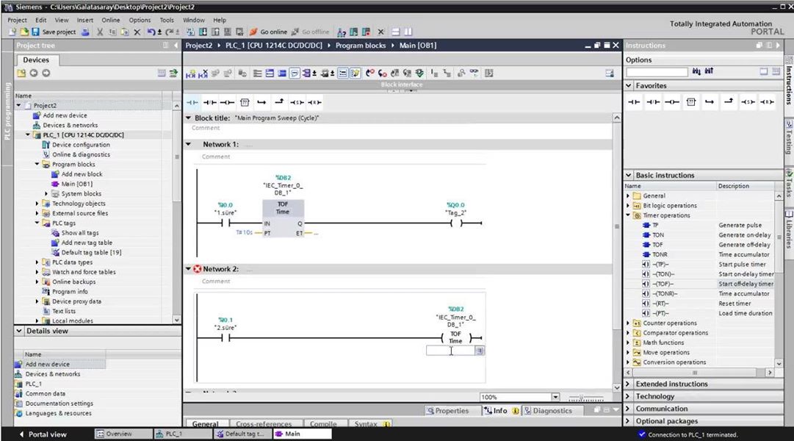Viewport: 794px width, 441px height.
Task: Open the 100% zoom dropdown
Action: click(x=555, y=397)
